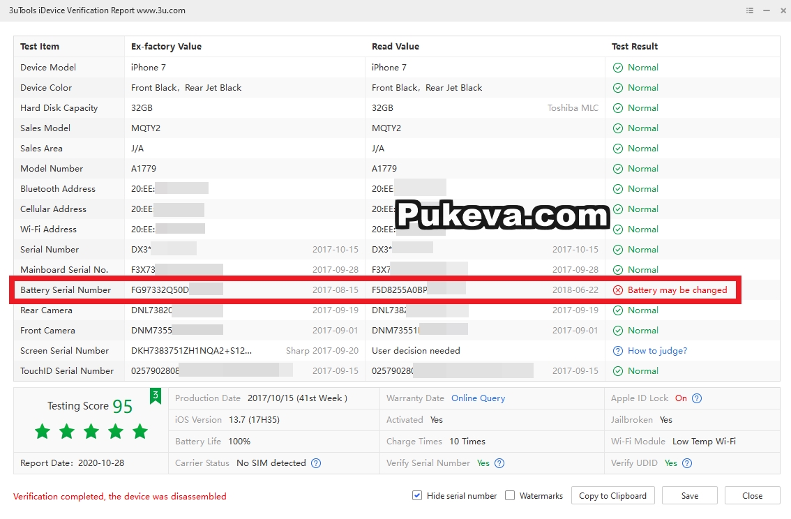Viewport: 791px width, 519px height.
Task: Open the Carrier Status help question icon
Action: [316, 463]
